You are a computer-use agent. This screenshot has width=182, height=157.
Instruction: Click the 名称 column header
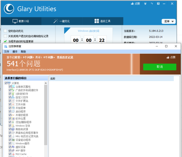111,78
